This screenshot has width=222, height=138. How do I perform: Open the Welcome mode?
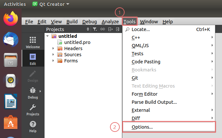pyautogui.click(x=33, y=42)
